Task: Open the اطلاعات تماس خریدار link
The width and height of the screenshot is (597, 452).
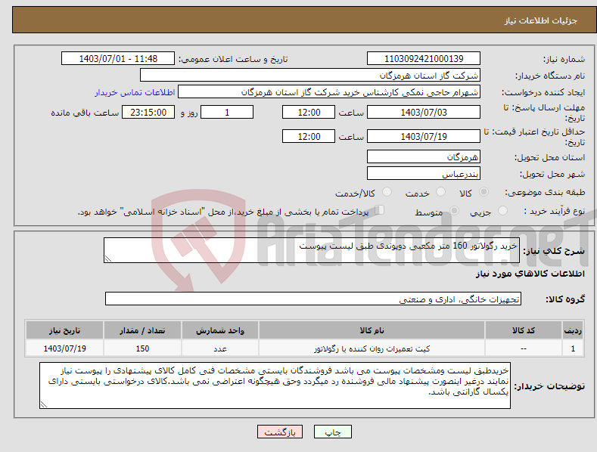Action: [135, 92]
